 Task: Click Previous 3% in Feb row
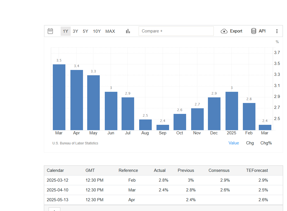[191, 180]
